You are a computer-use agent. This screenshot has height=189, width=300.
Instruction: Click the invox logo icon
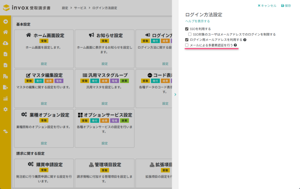(x=6, y=7)
